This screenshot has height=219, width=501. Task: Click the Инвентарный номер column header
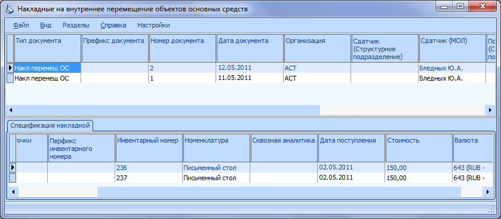pos(149,148)
